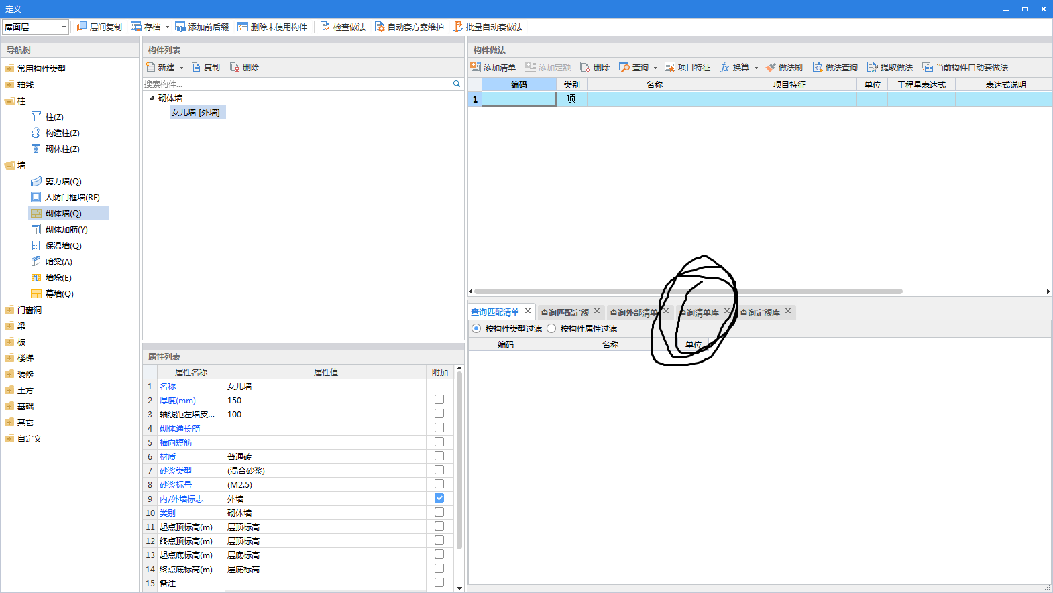
Task: Click the 删除 icon in 构件列表
Action: pos(235,67)
